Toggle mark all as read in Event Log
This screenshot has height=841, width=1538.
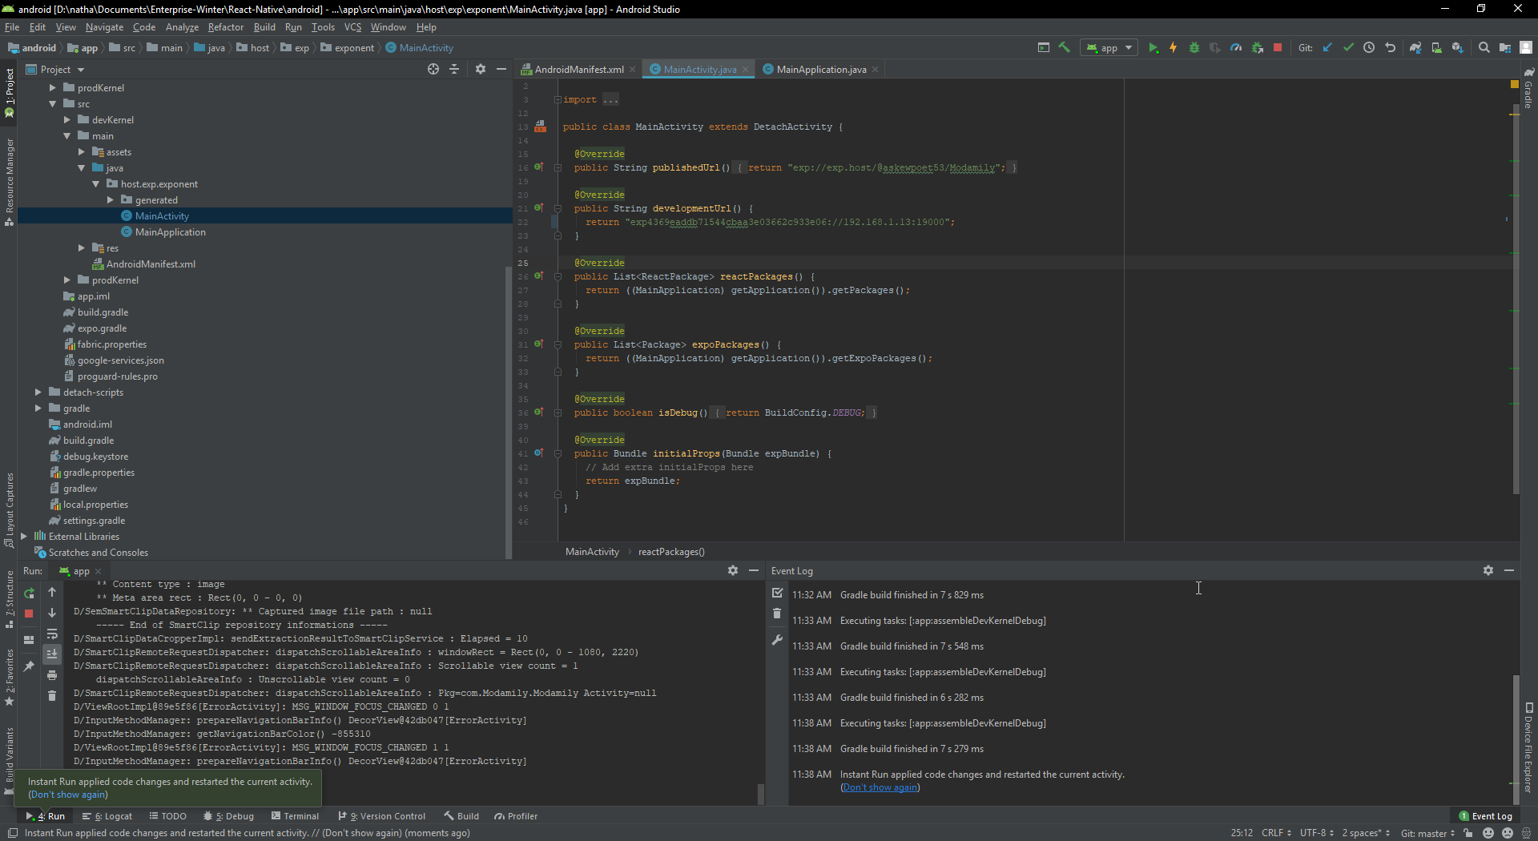[x=777, y=594]
